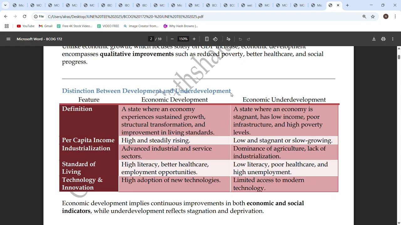Open Image Creator from bookmark
The height and width of the screenshot is (225, 401).
pos(141,26)
